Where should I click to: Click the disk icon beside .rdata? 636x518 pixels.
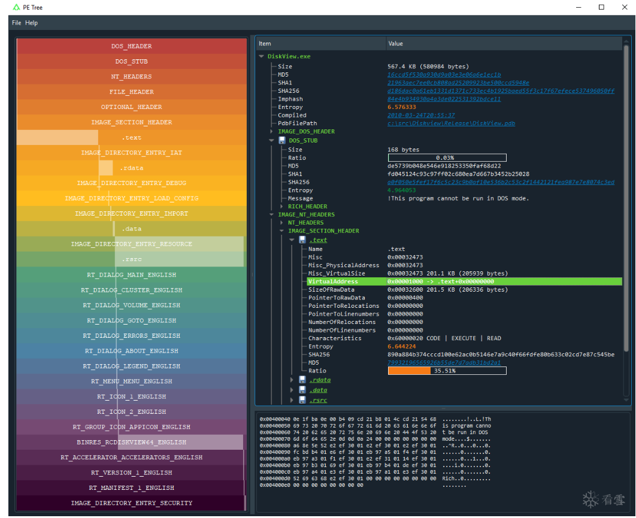302,380
